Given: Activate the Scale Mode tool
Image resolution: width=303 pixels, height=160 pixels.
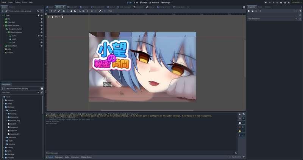Looking at the screenshot, I should (59, 11).
